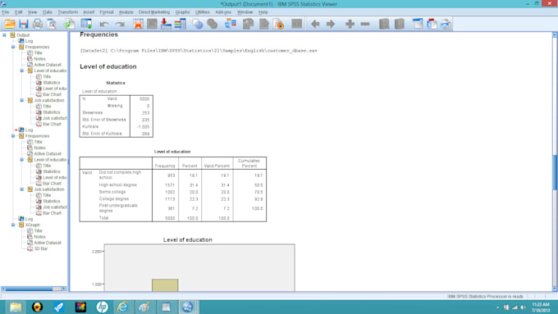Collapse second Level of education outline node
This screenshot has height=314, width=558.
click(x=21, y=160)
